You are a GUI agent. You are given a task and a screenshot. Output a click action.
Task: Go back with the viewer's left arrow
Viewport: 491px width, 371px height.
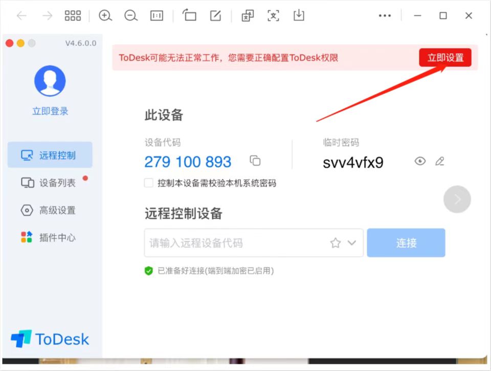(x=21, y=15)
